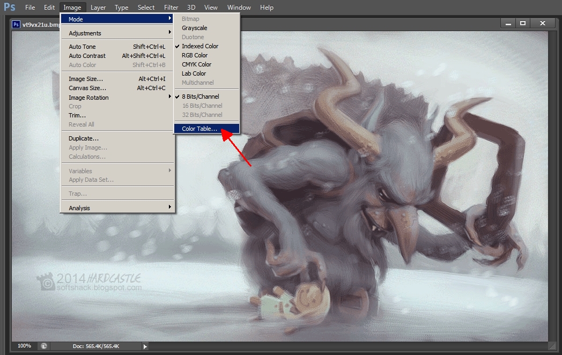
Task: Open the Type menu
Action: 121,7
